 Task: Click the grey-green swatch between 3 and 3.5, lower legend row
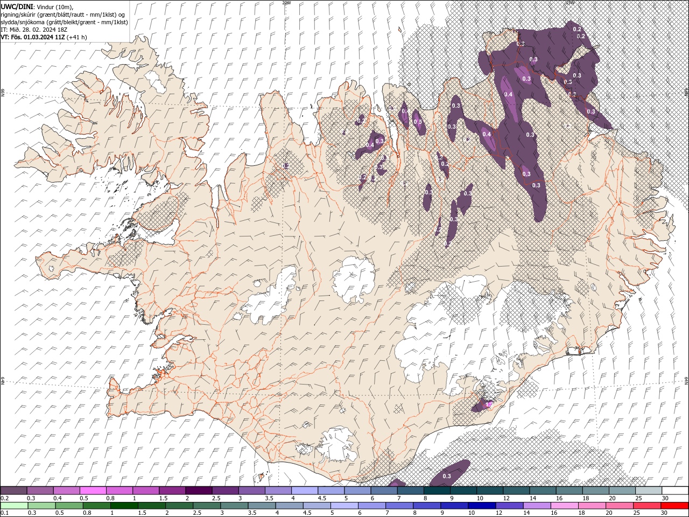tap(234, 506)
